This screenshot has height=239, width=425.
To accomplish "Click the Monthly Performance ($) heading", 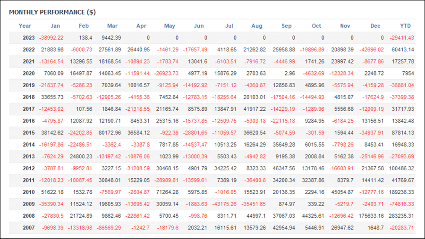I will pyautogui.click(x=52, y=12).
